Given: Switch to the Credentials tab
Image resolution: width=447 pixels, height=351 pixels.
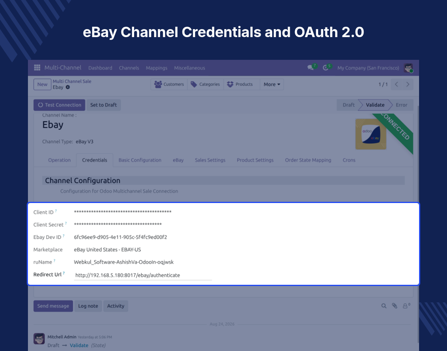Looking at the screenshot, I should tap(95, 160).
